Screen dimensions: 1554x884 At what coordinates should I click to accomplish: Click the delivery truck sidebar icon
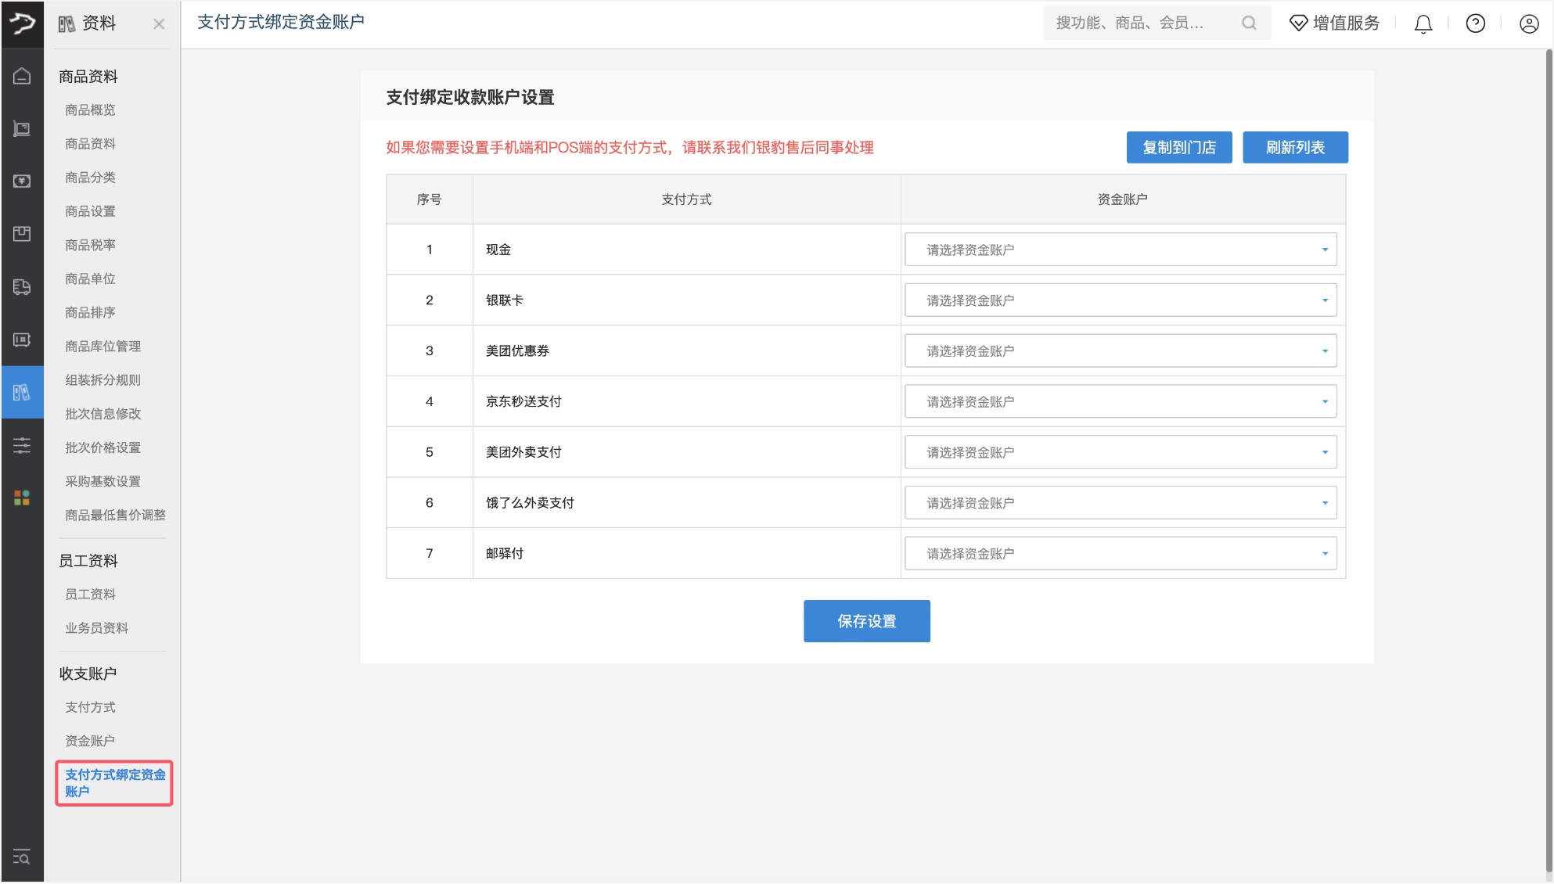point(22,287)
